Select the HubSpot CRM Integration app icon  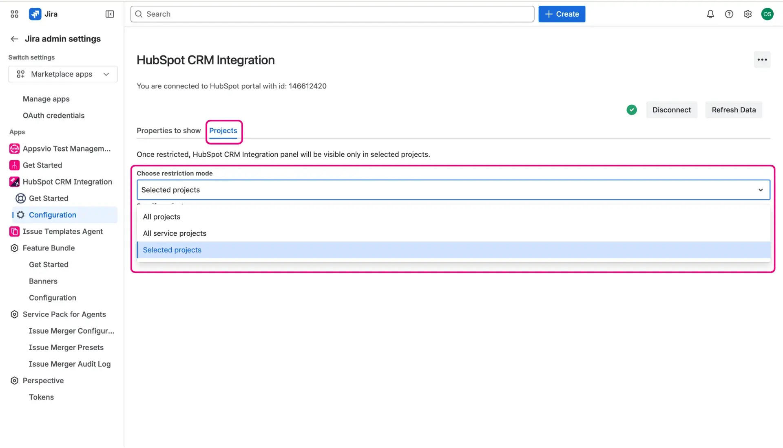coord(14,182)
